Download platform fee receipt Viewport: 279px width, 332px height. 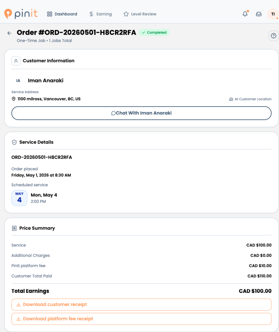(x=141, y=319)
